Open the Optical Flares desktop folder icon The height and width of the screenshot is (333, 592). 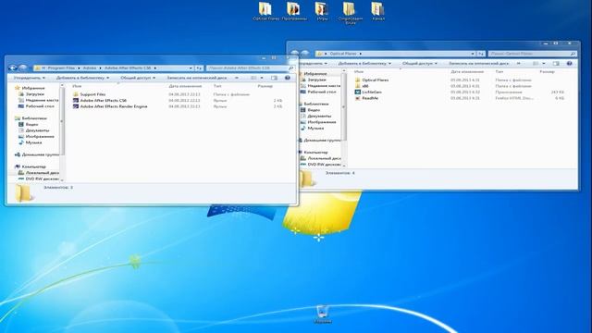click(x=265, y=10)
